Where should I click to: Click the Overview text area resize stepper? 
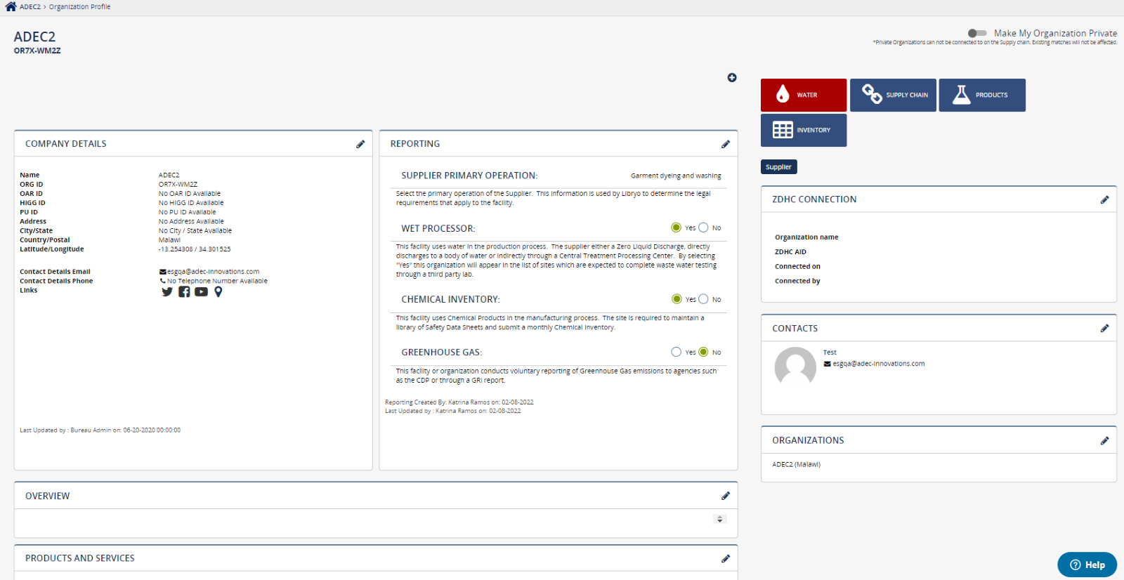coord(719,519)
